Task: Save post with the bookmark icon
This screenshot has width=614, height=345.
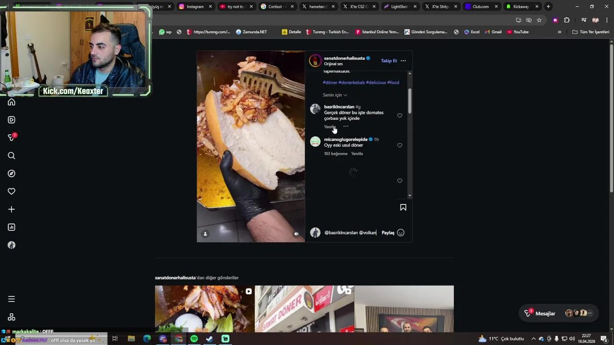Action: [x=403, y=207]
